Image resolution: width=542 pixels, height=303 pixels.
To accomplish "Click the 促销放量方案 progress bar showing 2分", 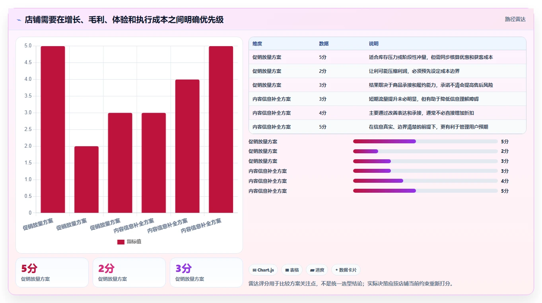I will pos(425,151).
